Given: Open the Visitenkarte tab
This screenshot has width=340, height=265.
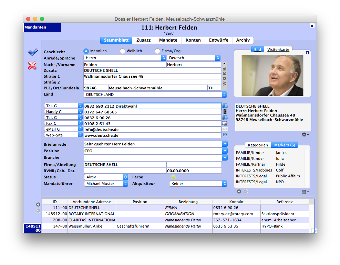Looking at the screenshot, I should [278, 49].
